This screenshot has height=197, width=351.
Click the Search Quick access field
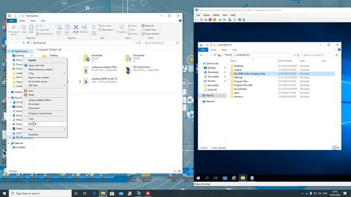coord(161,43)
